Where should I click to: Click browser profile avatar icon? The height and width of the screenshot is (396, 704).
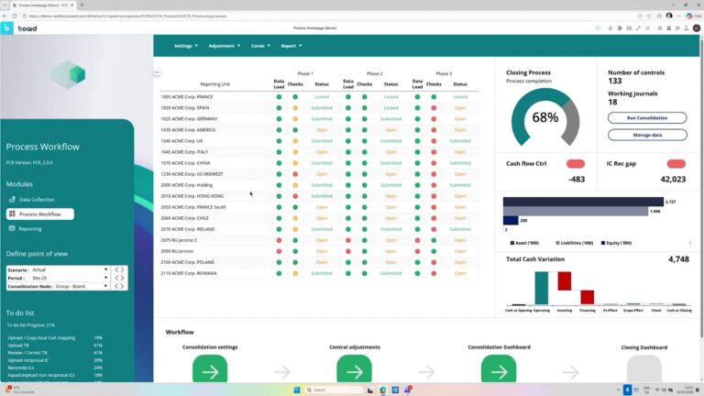[x=669, y=16]
